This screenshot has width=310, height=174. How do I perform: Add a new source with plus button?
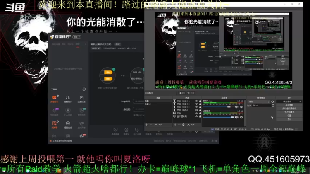click(x=175, y=125)
